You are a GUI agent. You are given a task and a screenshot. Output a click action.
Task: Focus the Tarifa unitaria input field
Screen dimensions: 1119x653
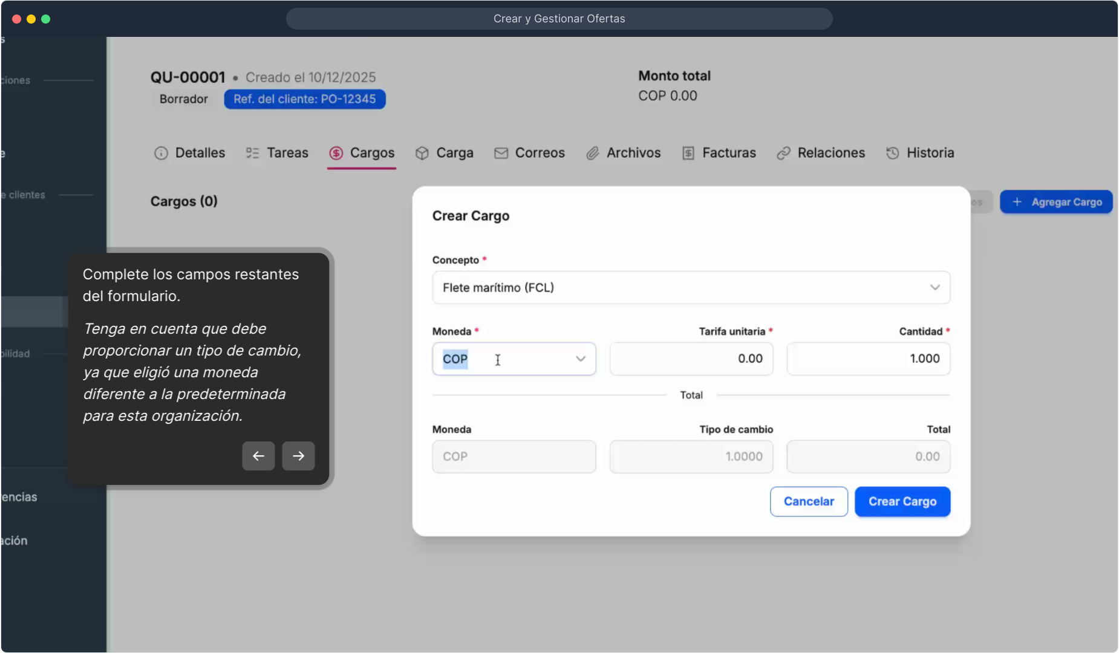[691, 359]
